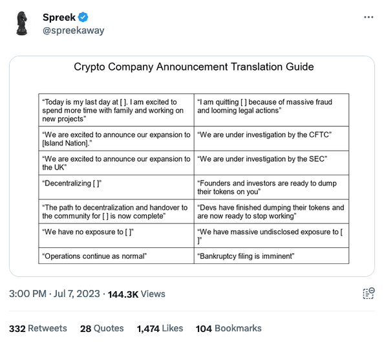Open the 332 Retweets list
This screenshot has width=384, height=343.
tap(38, 328)
